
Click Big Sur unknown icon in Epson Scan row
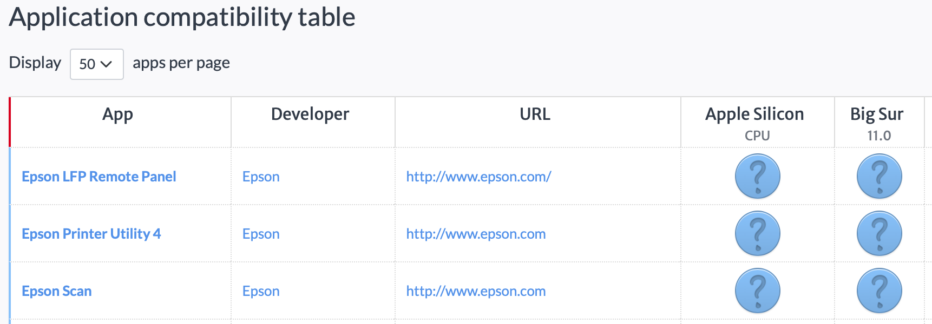tap(879, 291)
